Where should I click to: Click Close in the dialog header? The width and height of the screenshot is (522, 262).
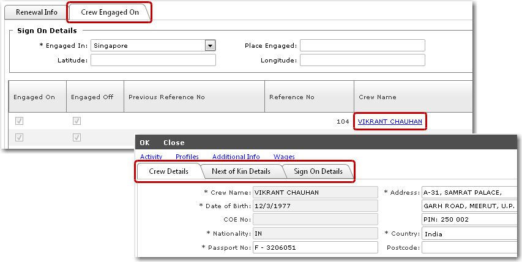click(174, 143)
